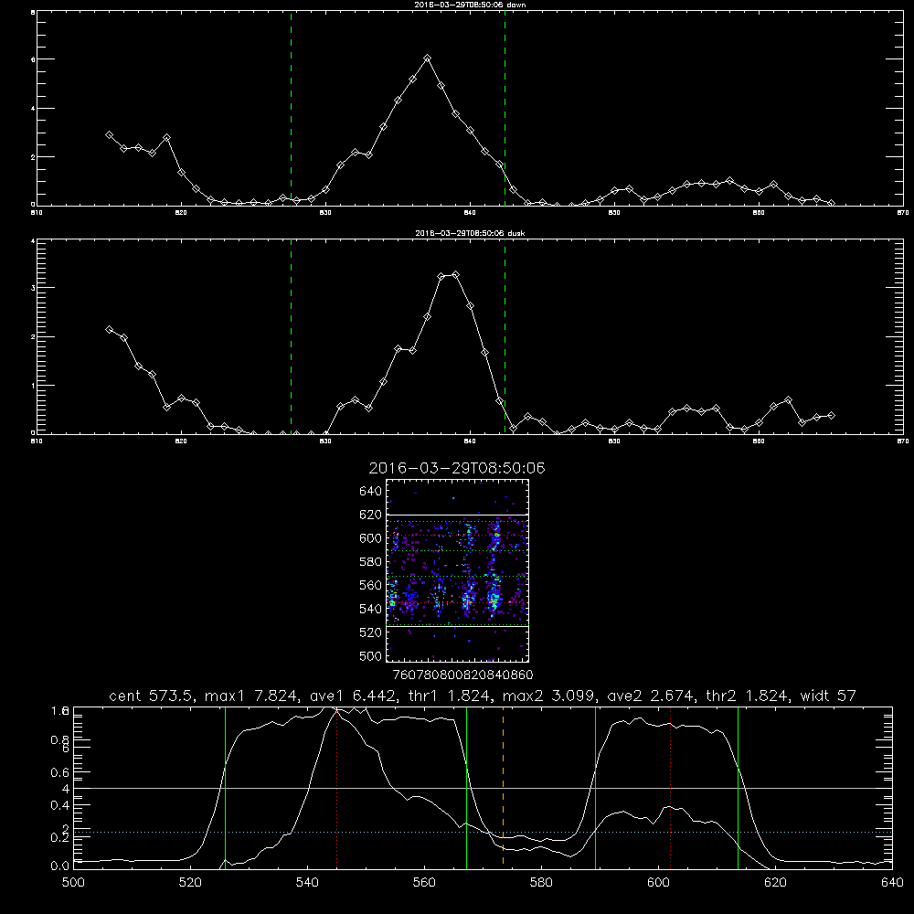Click the '500' x-axis label of bottom plot
Screen dimensions: 914x914
[73, 883]
